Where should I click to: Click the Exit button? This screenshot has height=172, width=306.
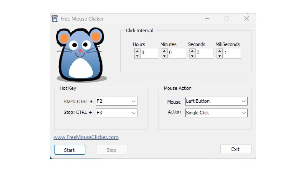tap(235, 149)
